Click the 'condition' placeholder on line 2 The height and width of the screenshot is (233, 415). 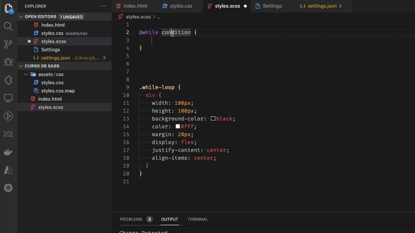tap(176, 32)
